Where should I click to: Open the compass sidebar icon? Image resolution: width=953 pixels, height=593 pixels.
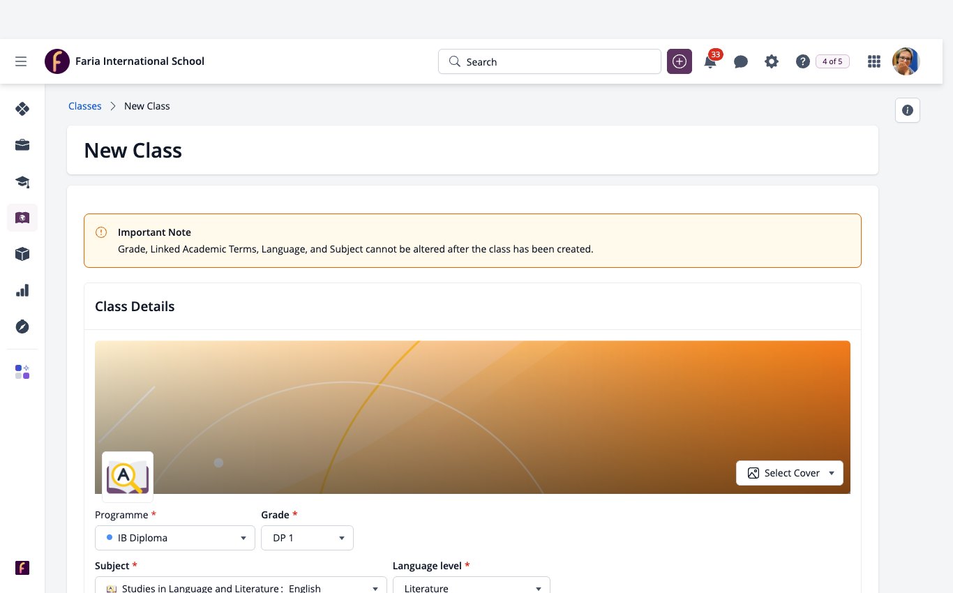(22, 326)
